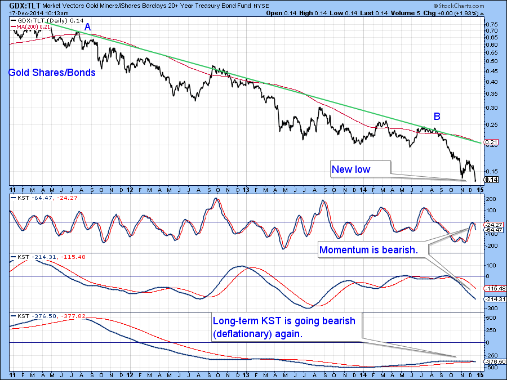Screen dimensions: 507x380
Task: Click the 'High 0.14' header value
Action: click(x=314, y=14)
